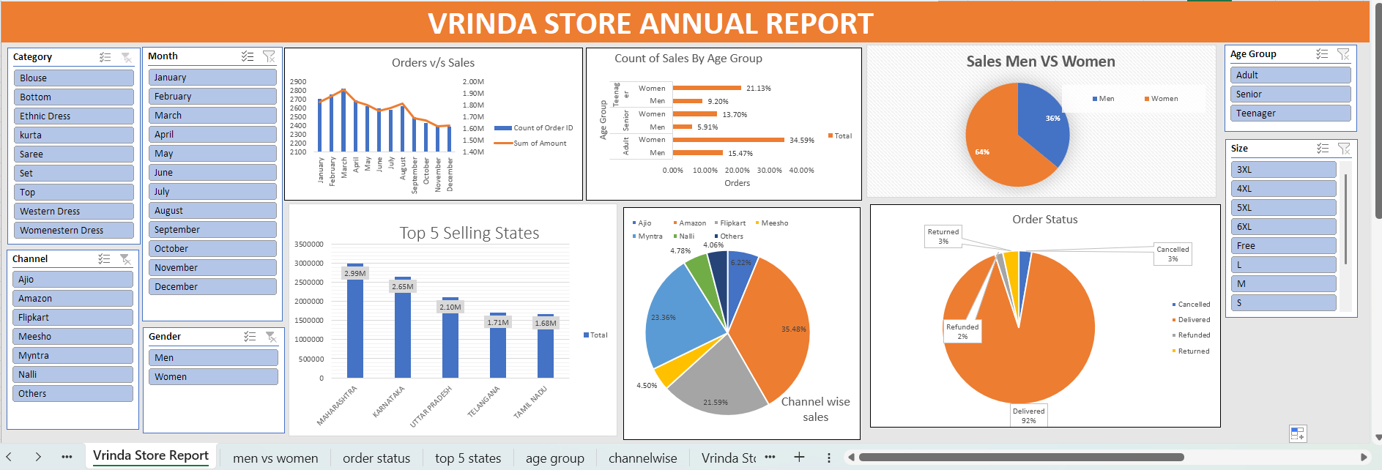
Task: Open channelwise sheet tab
Action: click(643, 458)
